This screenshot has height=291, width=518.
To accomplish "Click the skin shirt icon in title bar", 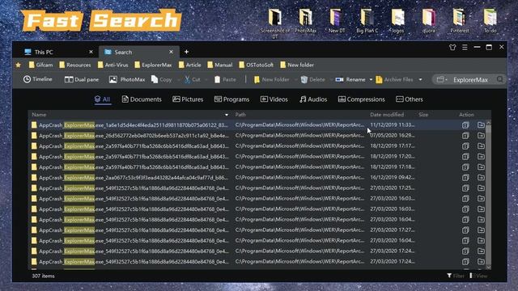I will (452, 48).
